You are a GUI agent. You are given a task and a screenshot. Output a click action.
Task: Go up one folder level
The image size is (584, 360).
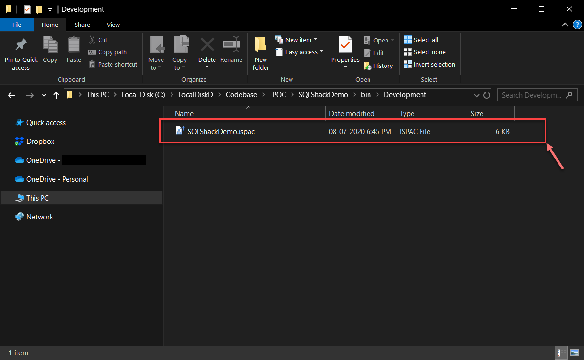[56, 95]
